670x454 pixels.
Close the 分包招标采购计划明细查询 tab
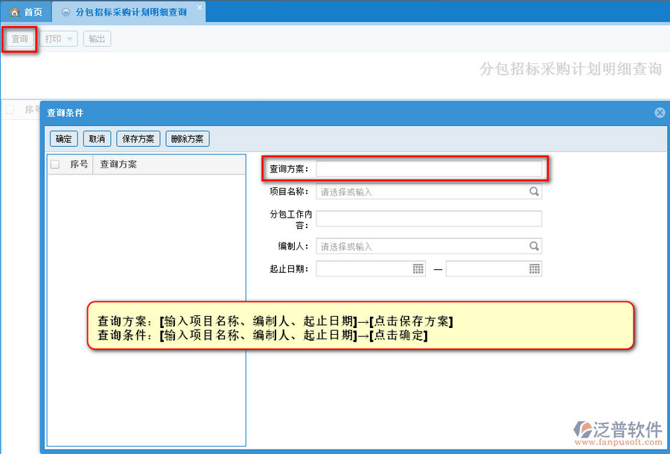coord(199,8)
